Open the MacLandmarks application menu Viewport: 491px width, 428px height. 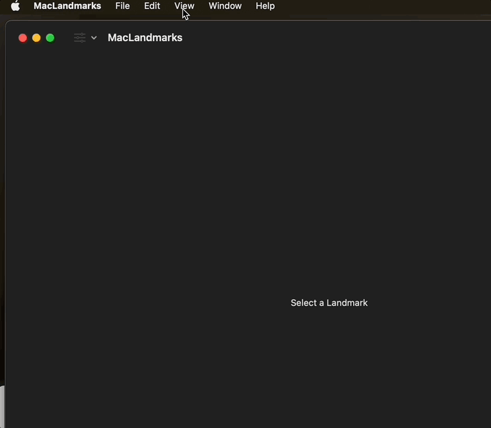point(67,6)
